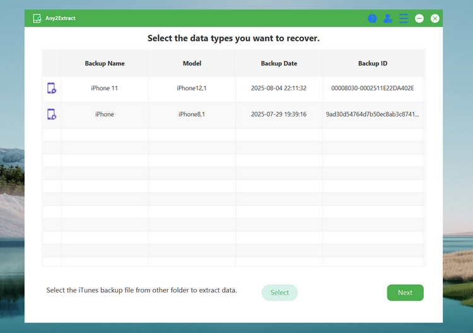The image size is (473, 333).
Task: Click the green Next button
Action: click(405, 293)
